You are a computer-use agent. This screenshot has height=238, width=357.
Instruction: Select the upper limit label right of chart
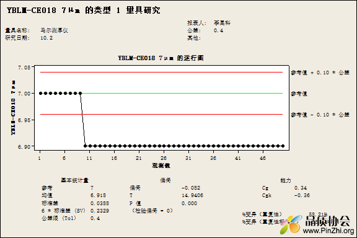click(x=320, y=73)
